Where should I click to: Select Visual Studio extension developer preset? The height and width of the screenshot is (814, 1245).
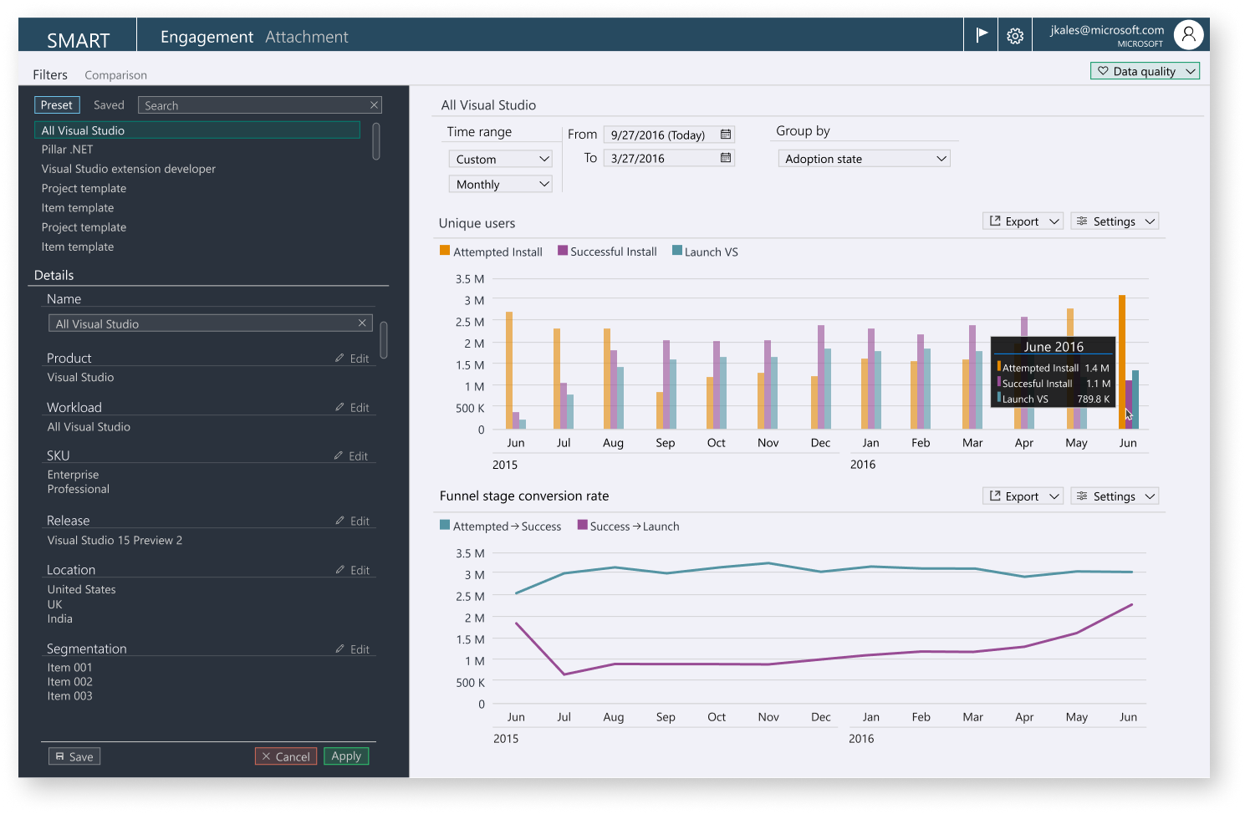tap(129, 169)
